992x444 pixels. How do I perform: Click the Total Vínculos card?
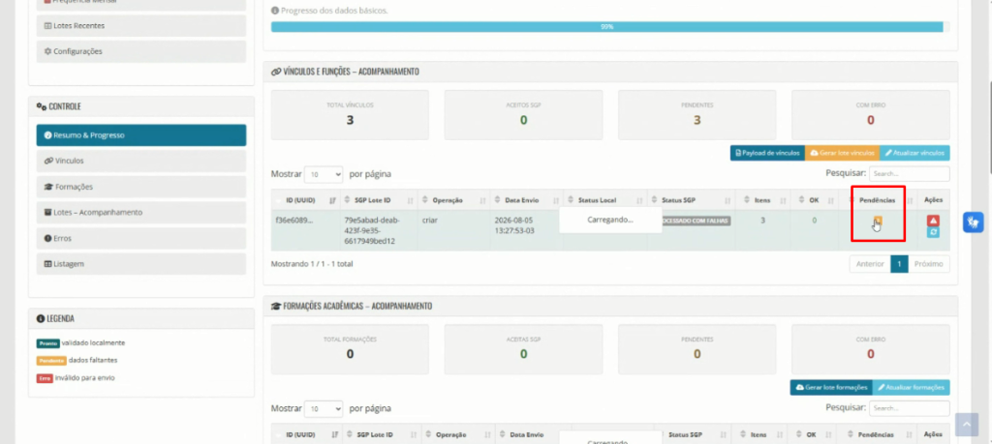coord(350,115)
